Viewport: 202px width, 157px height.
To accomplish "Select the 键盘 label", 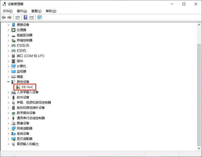I will (x=20, y=77).
